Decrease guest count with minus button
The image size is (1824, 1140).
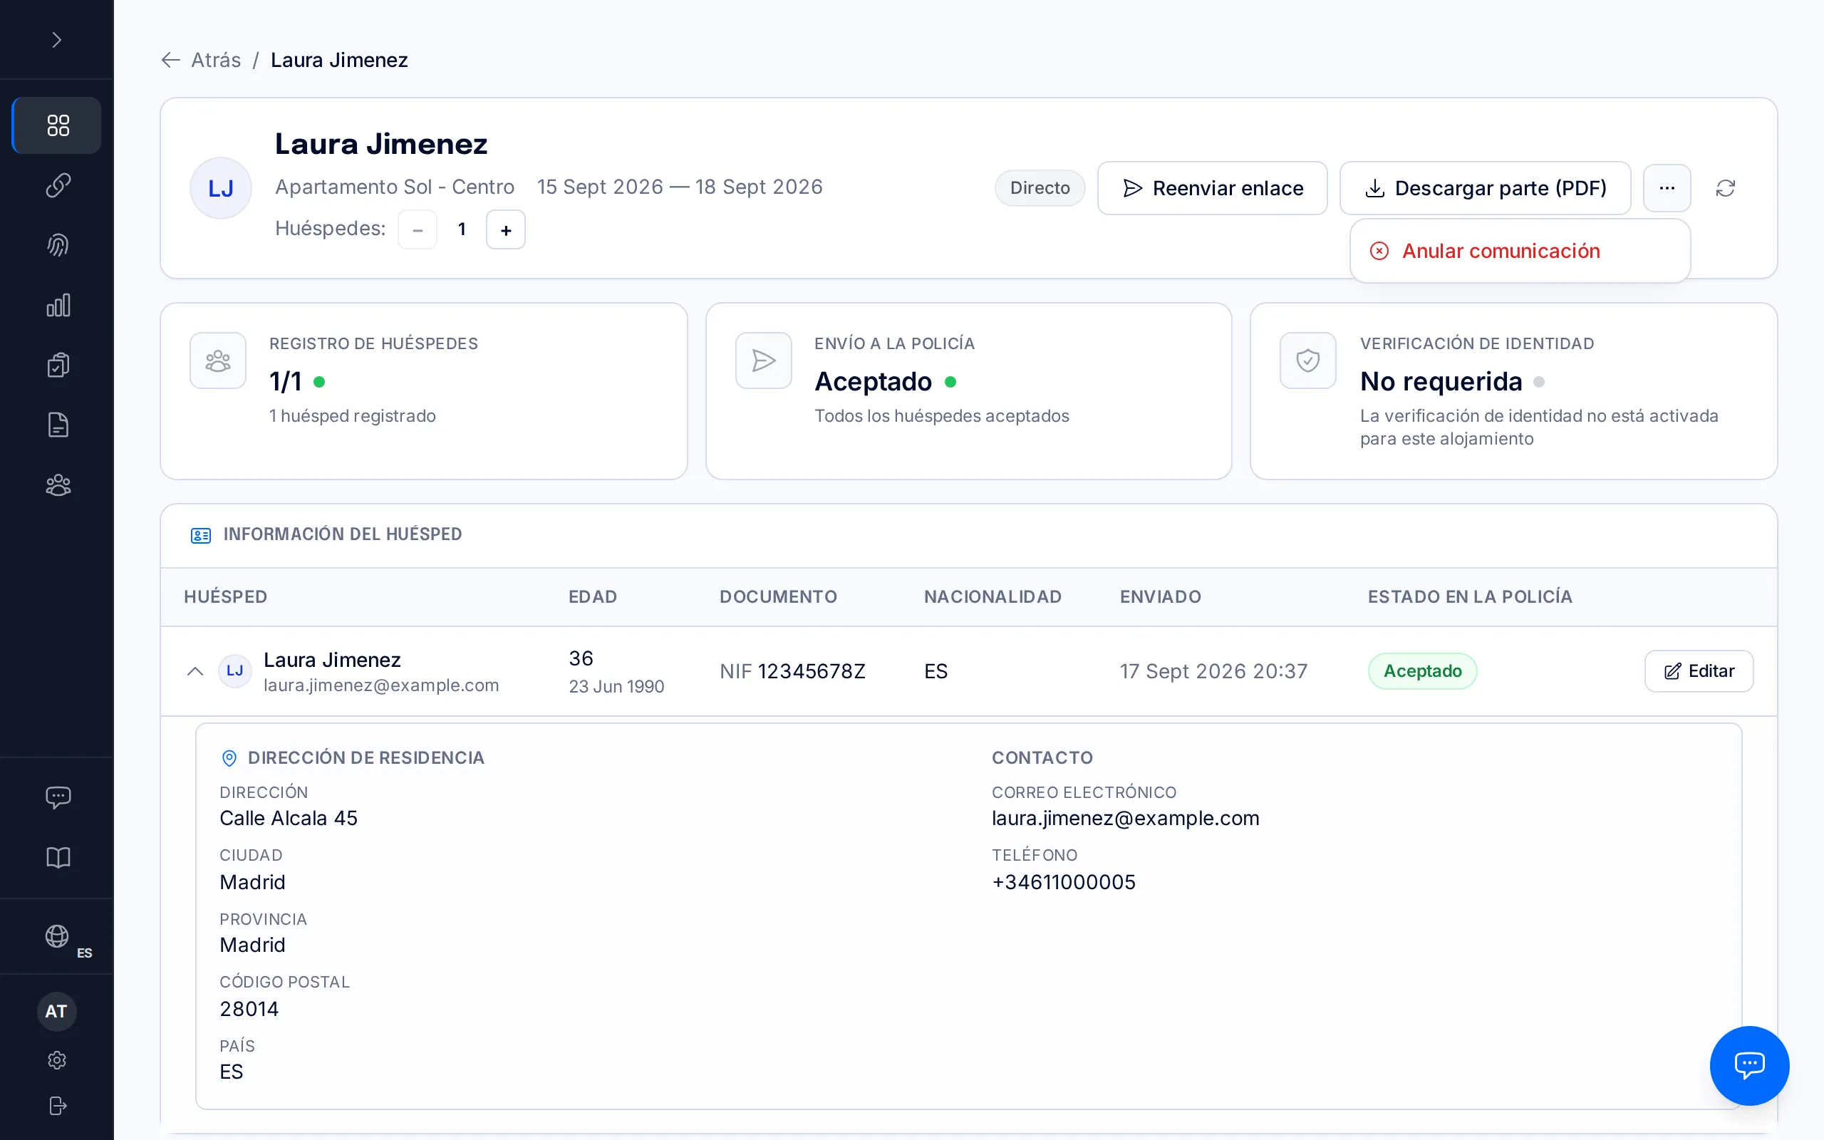pos(418,229)
